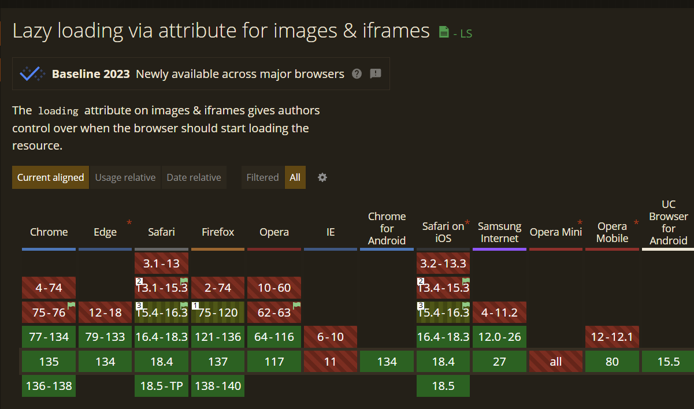Switch to Usage relative view
Screen dimensions: 694x409
click(x=125, y=177)
